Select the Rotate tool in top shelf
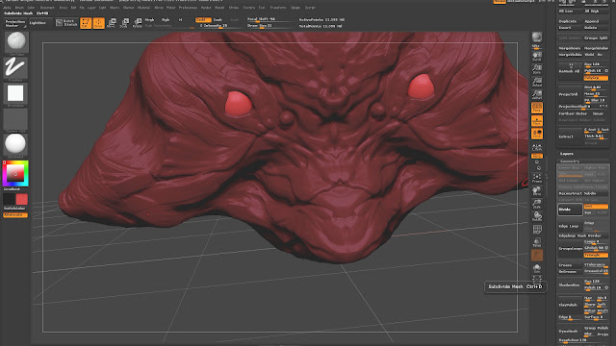 pos(137,23)
